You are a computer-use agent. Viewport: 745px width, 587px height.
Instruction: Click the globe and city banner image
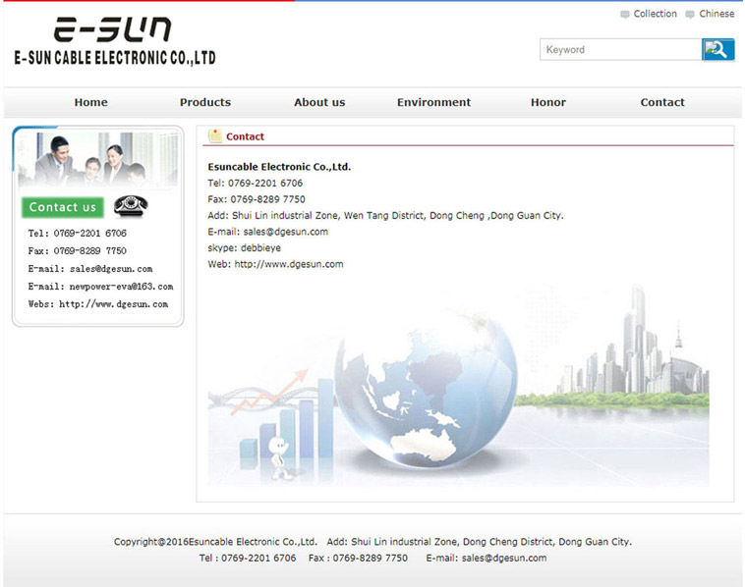tap(458, 388)
